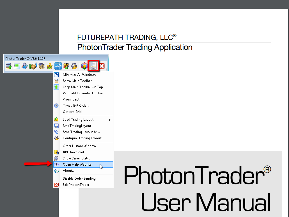The image size is (289, 217).
Task: Select Show Server Status
Action: point(83,158)
